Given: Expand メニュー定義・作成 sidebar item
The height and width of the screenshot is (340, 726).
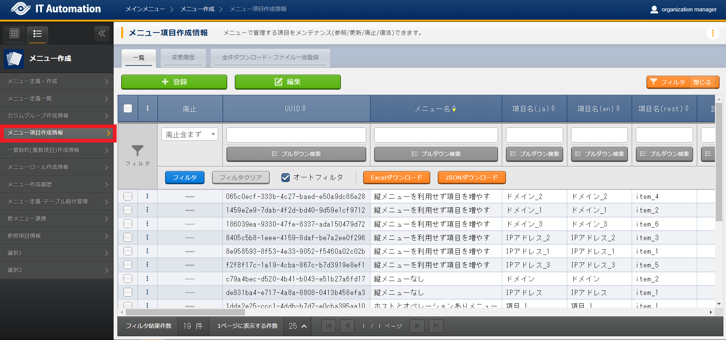Looking at the screenshot, I should coord(57,81).
